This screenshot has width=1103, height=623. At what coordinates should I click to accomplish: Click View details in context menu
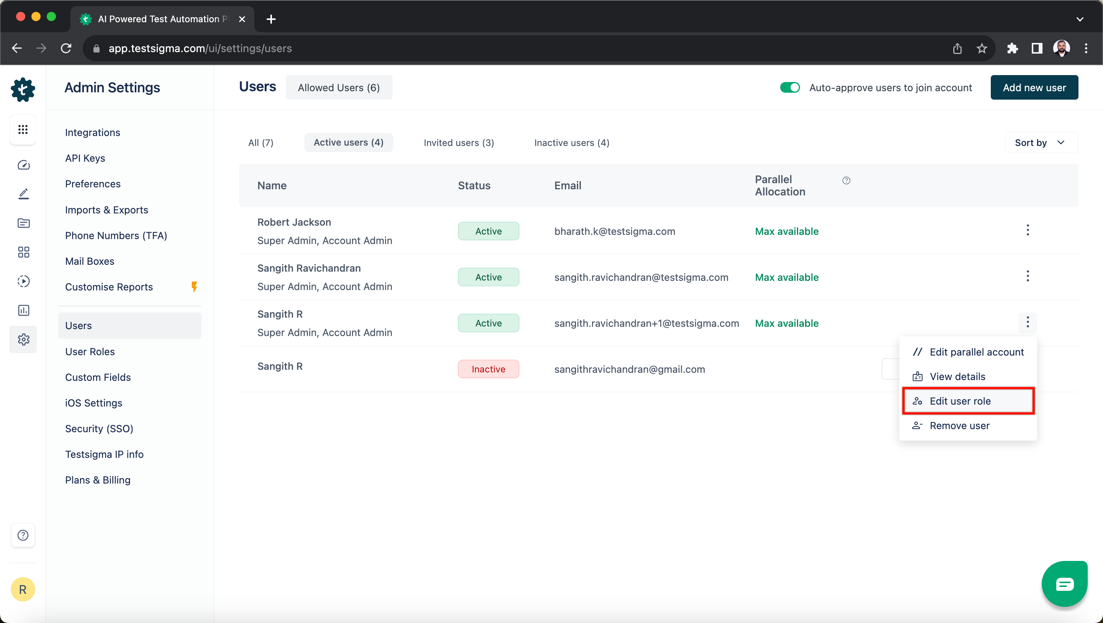[957, 377]
